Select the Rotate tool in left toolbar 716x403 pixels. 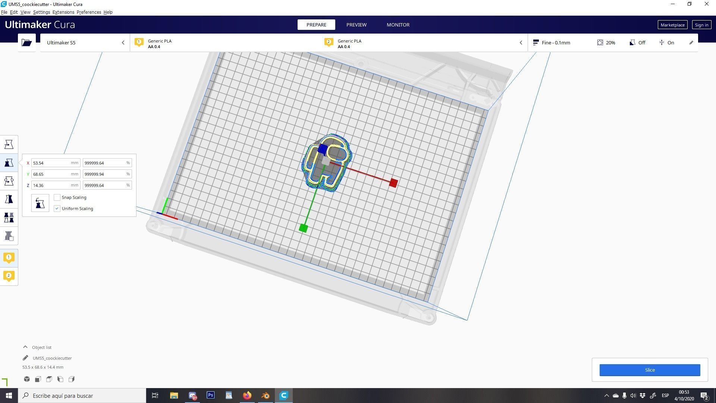coord(9,181)
